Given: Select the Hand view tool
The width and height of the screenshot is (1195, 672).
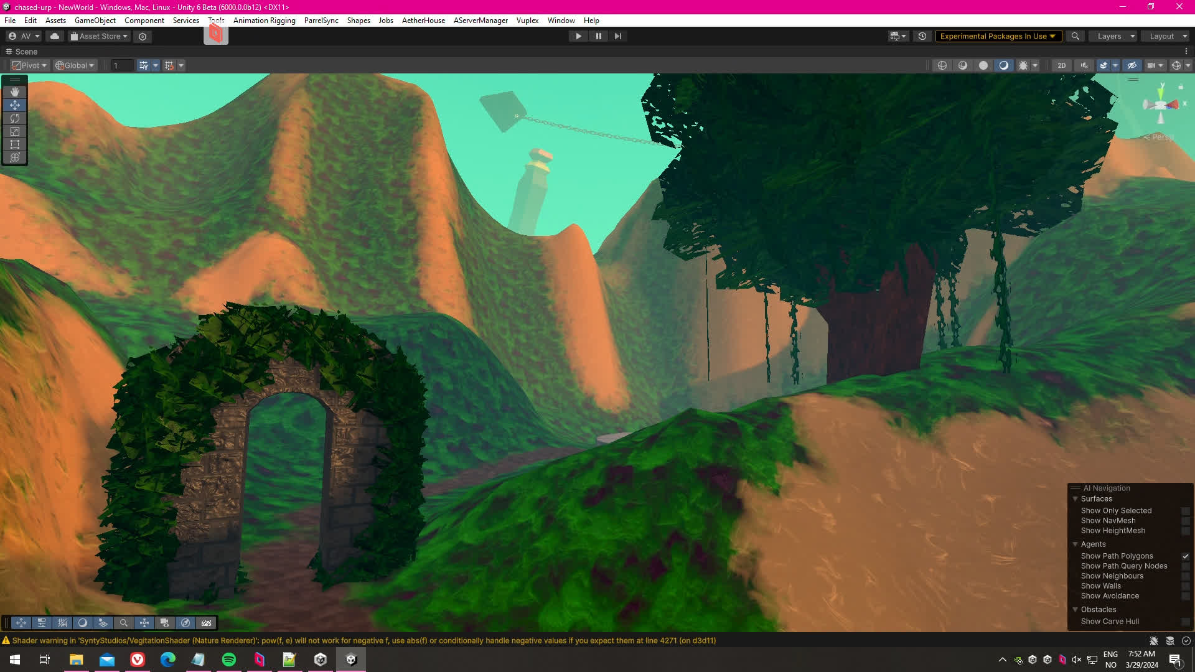Looking at the screenshot, I should [15, 91].
